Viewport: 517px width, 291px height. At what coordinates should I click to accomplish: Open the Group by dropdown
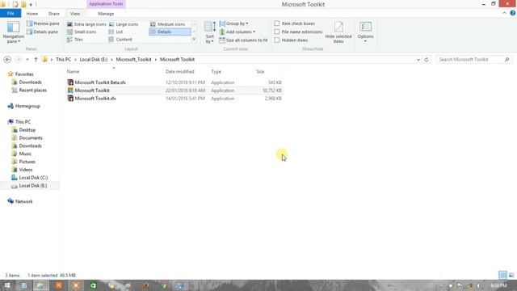[233, 23]
